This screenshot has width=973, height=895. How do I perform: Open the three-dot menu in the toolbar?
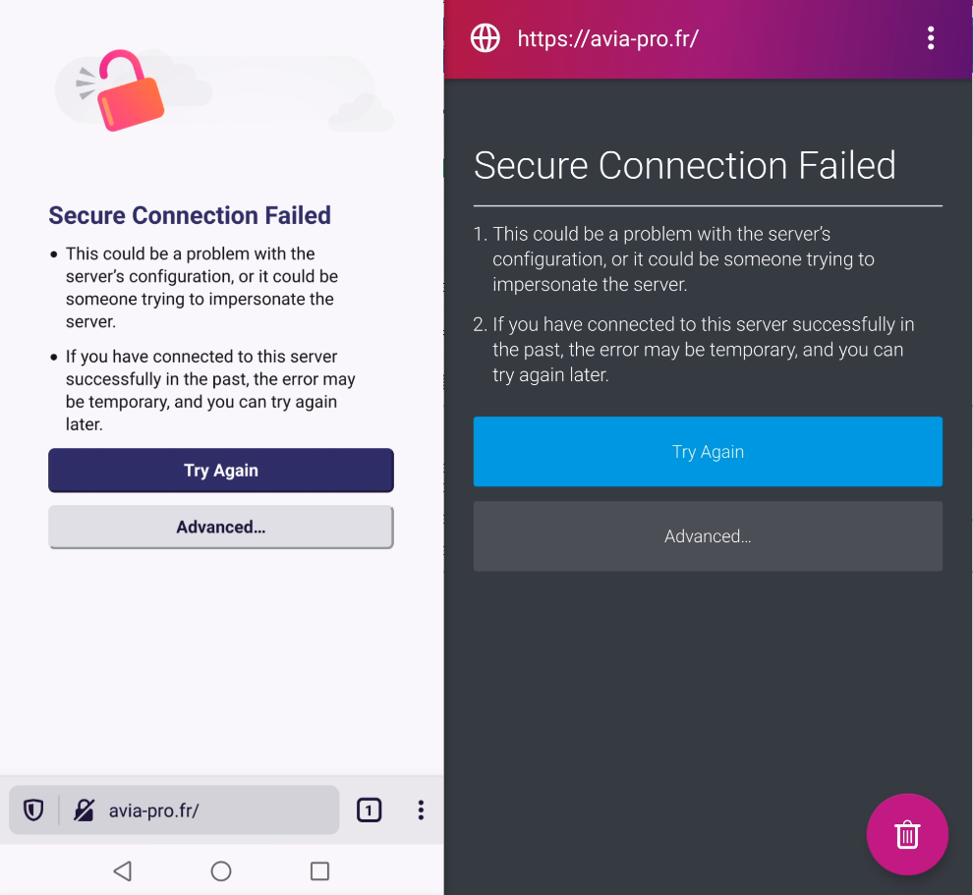click(x=421, y=810)
